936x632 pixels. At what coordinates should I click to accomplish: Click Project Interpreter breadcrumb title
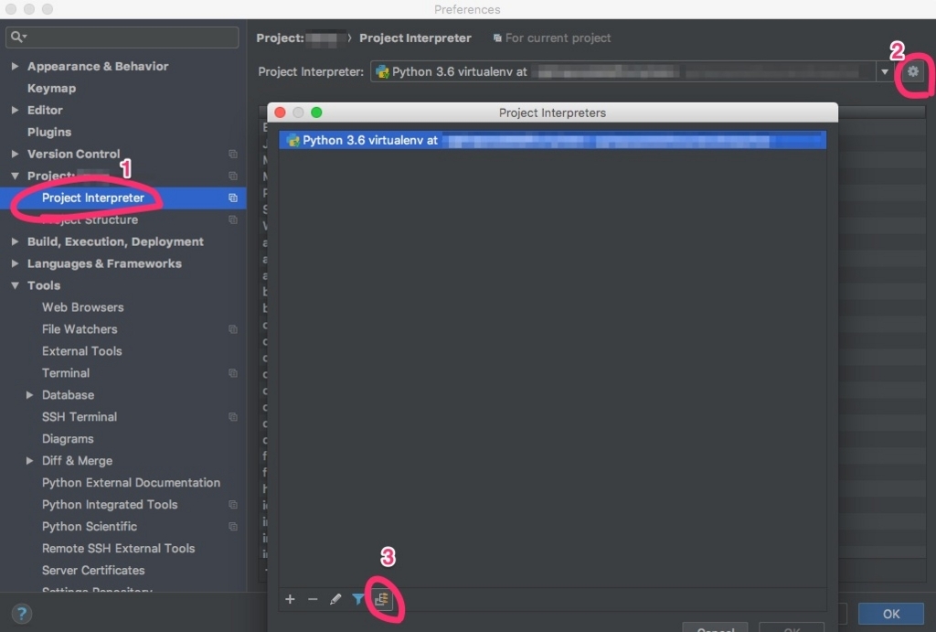click(415, 38)
